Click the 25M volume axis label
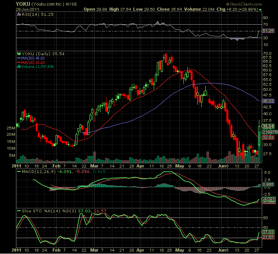Viewport: 278px width, 254px height. pyautogui.click(x=11, y=128)
